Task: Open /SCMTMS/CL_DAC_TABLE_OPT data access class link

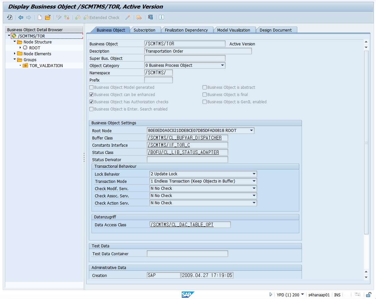Action: coord(182,224)
